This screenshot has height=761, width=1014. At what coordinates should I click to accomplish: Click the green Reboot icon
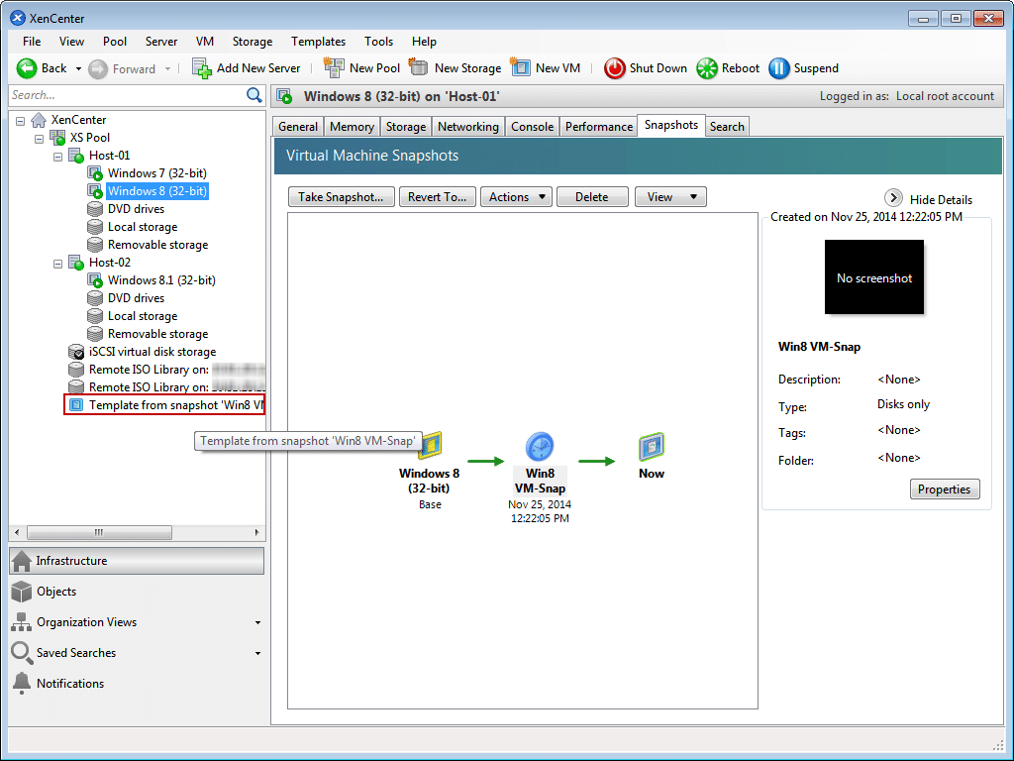(707, 68)
